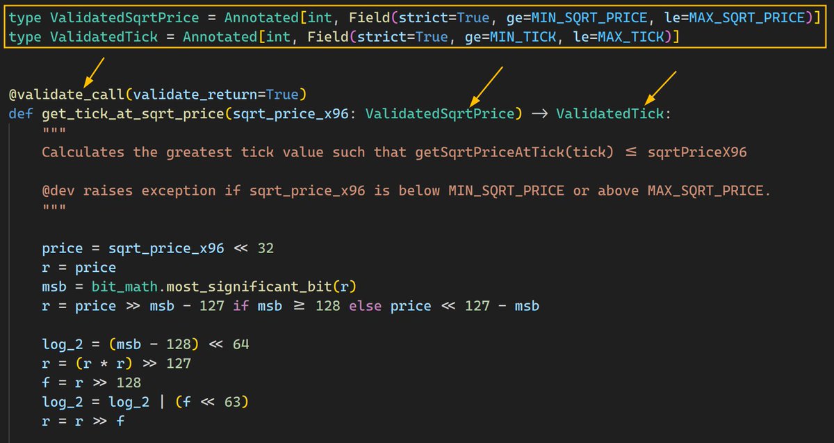The width and height of the screenshot is (834, 443).
Task: Click the standalone line r = price
Action: [x=79, y=268]
